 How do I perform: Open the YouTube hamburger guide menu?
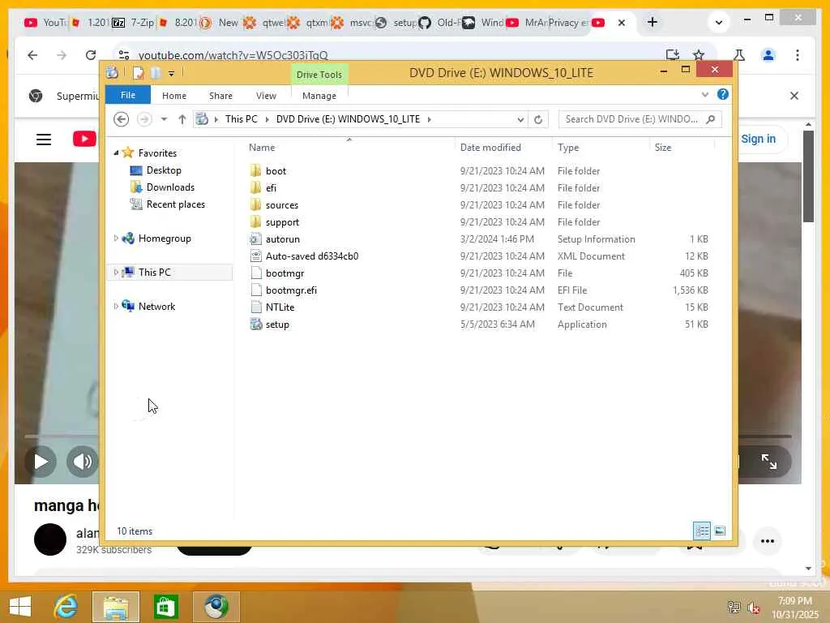(44, 140)
